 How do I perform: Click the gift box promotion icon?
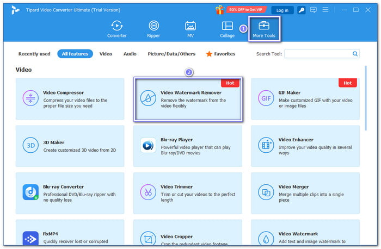pyautogui.click(x=220, y=10)
